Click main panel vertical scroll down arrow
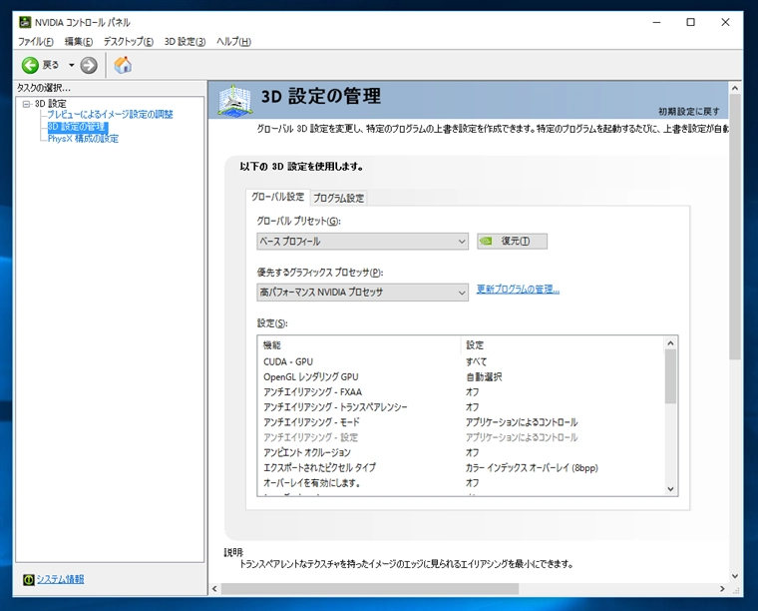The width and height of the screenshot is (758, 611). pos(735,576)
